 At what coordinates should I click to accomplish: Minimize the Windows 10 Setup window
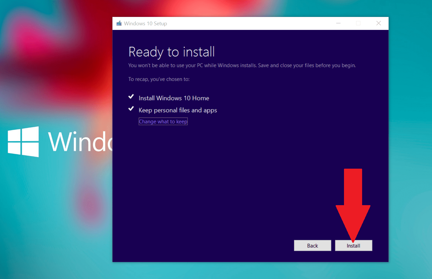tap(339, 23)
